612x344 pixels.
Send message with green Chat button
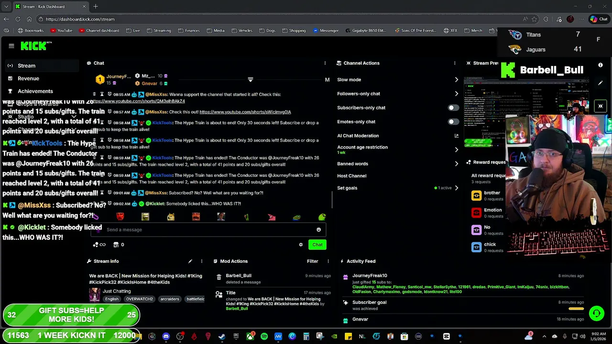click(317, 245)
